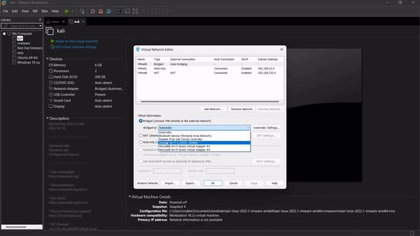
Task: Click the Send Ctrl+Alt+Del toolbar icon
Action: pos(82,11)
